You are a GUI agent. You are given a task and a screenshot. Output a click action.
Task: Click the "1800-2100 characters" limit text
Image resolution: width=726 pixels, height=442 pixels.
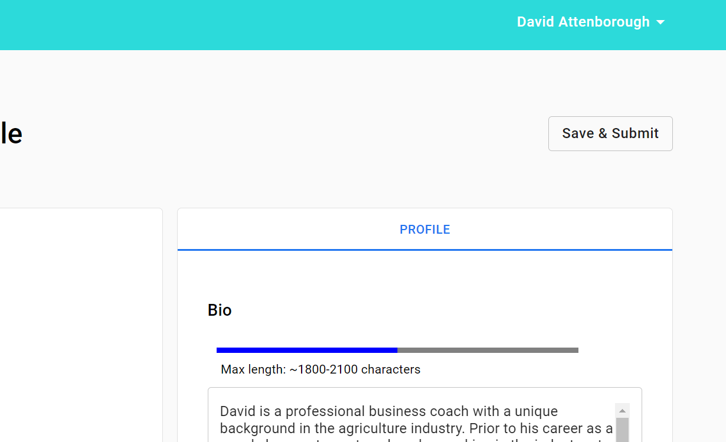(x=359, y=370)
